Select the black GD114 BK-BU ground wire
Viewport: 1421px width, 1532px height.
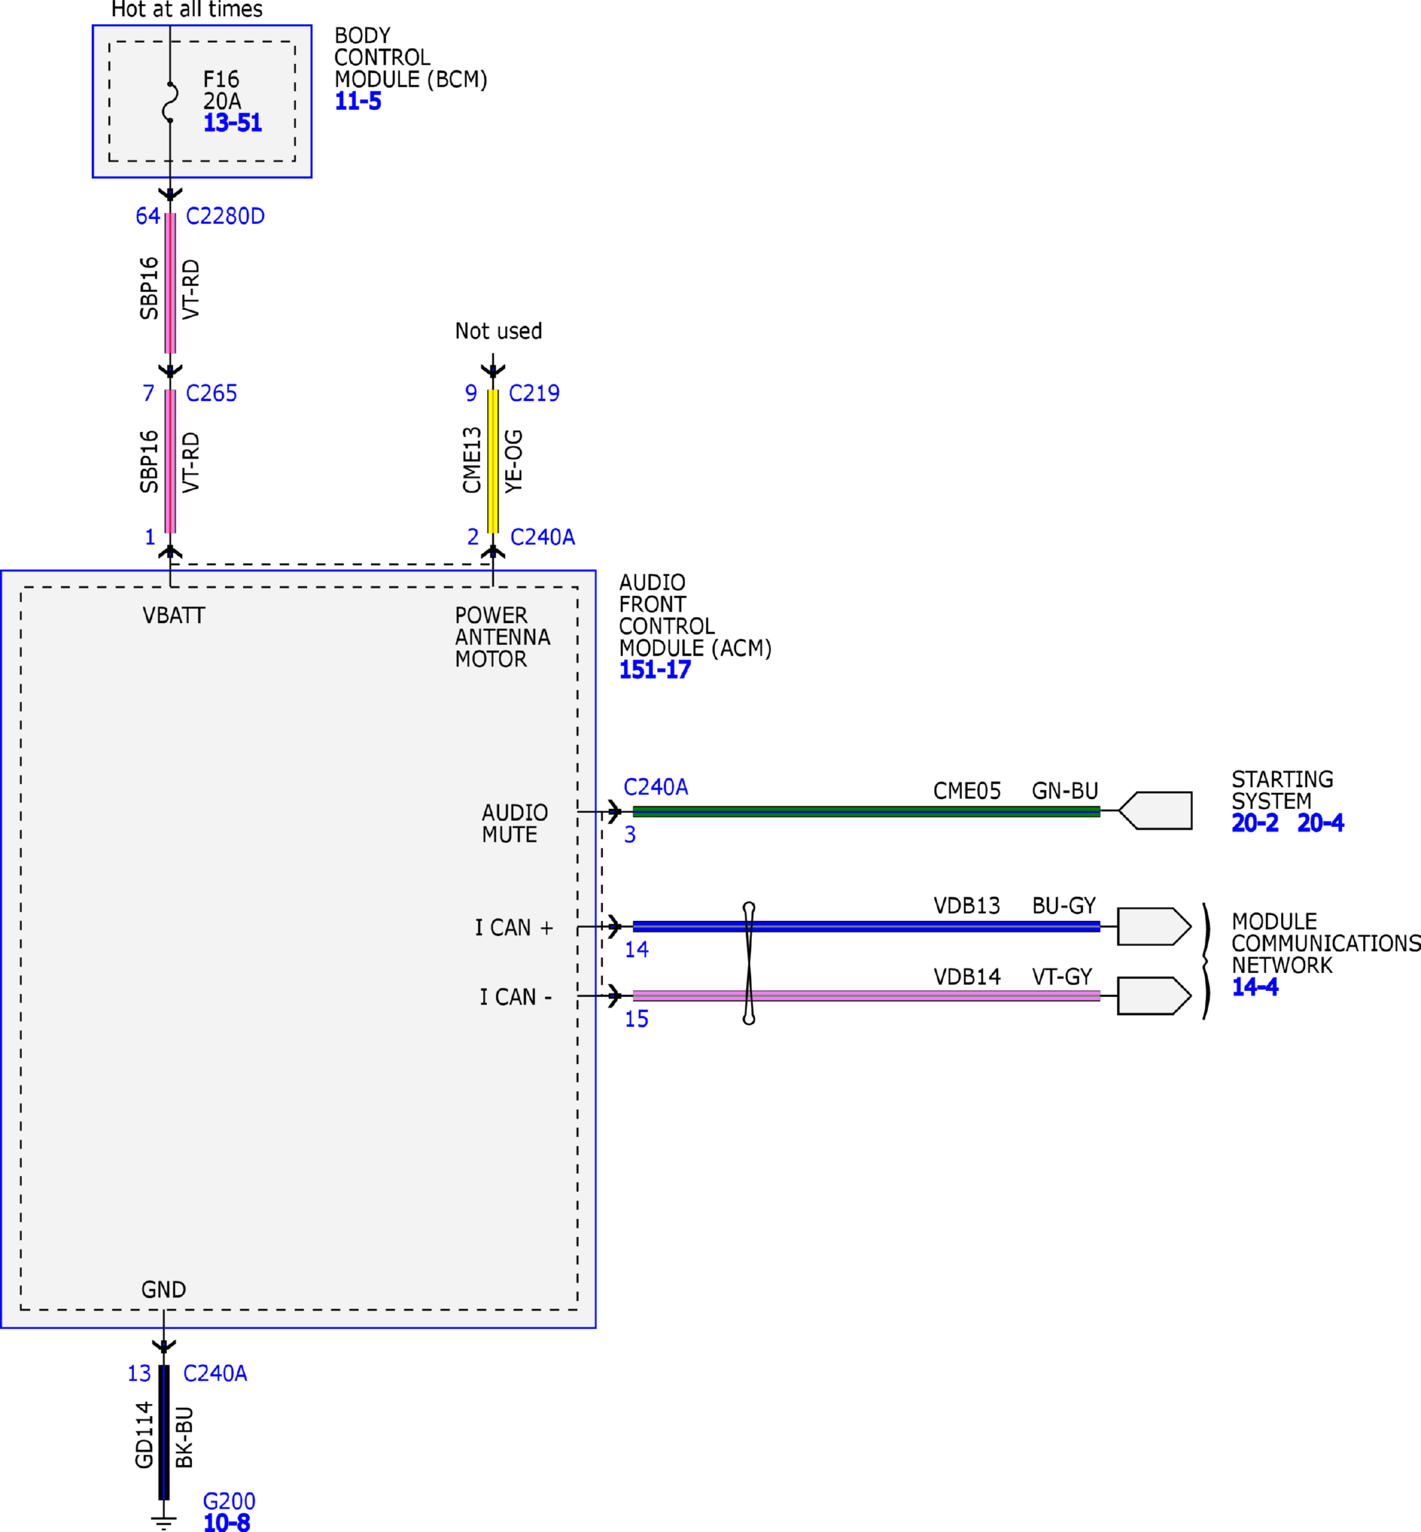164,1432
